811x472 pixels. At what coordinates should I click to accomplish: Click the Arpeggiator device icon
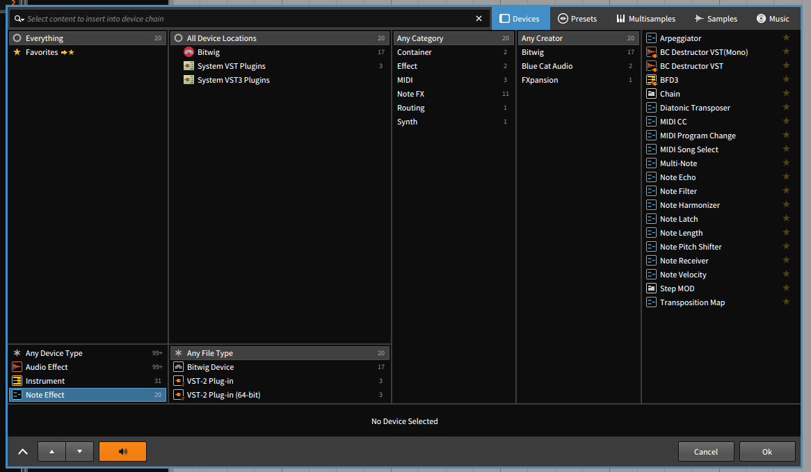(651, 38)
